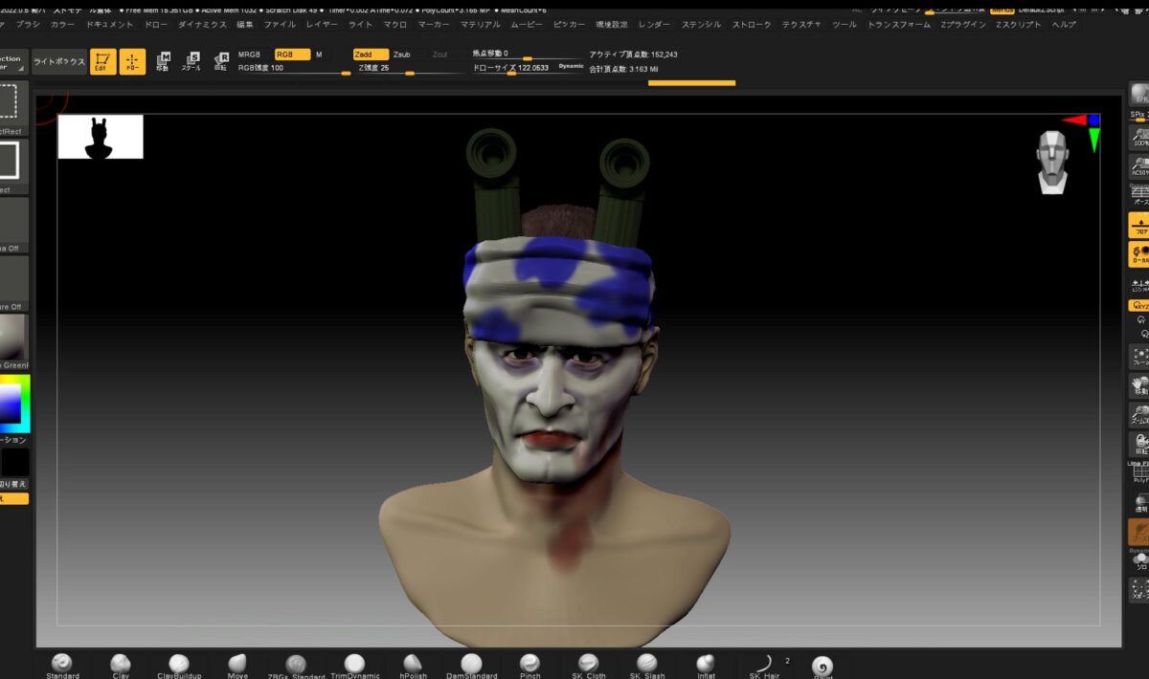
Task: Open the Zプラグイン menu
Action: [x=964, y=24]
